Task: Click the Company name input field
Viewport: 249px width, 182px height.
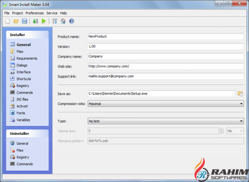Action: tap(166, 56)
